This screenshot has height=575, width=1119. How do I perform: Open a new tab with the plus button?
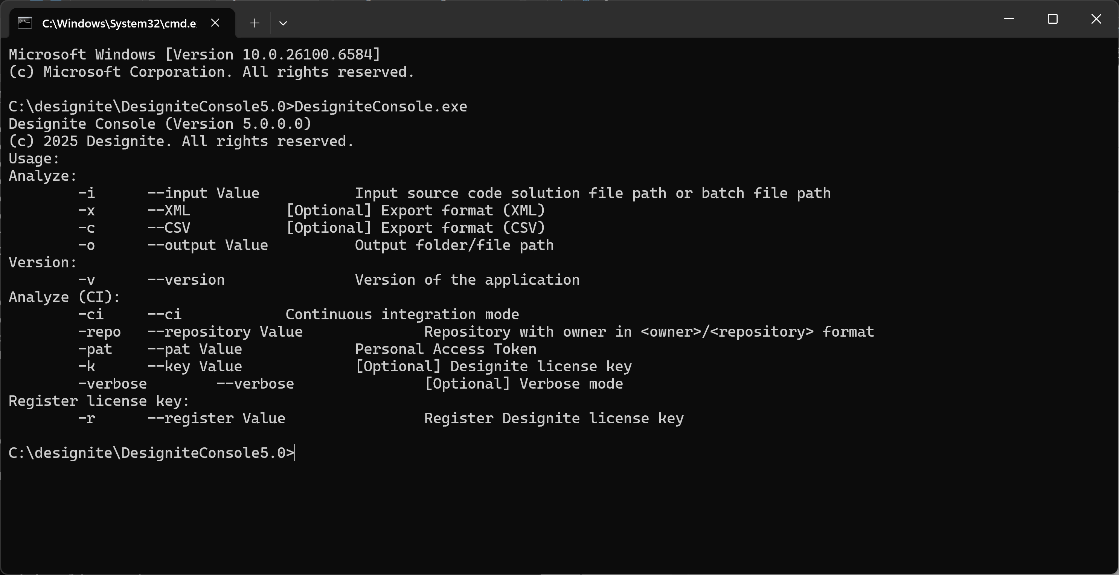pos(255,23)
